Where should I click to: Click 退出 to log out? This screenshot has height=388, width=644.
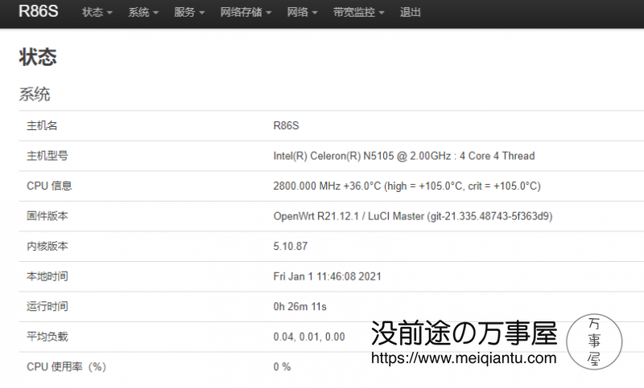pyautogui.click(x=411, y=12)
